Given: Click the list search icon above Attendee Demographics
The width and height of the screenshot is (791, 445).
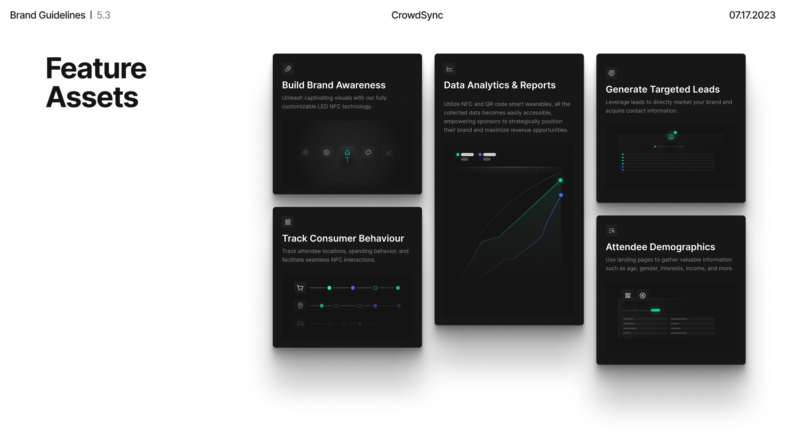Looking at the screenshot, I should [x=612, y=231].
